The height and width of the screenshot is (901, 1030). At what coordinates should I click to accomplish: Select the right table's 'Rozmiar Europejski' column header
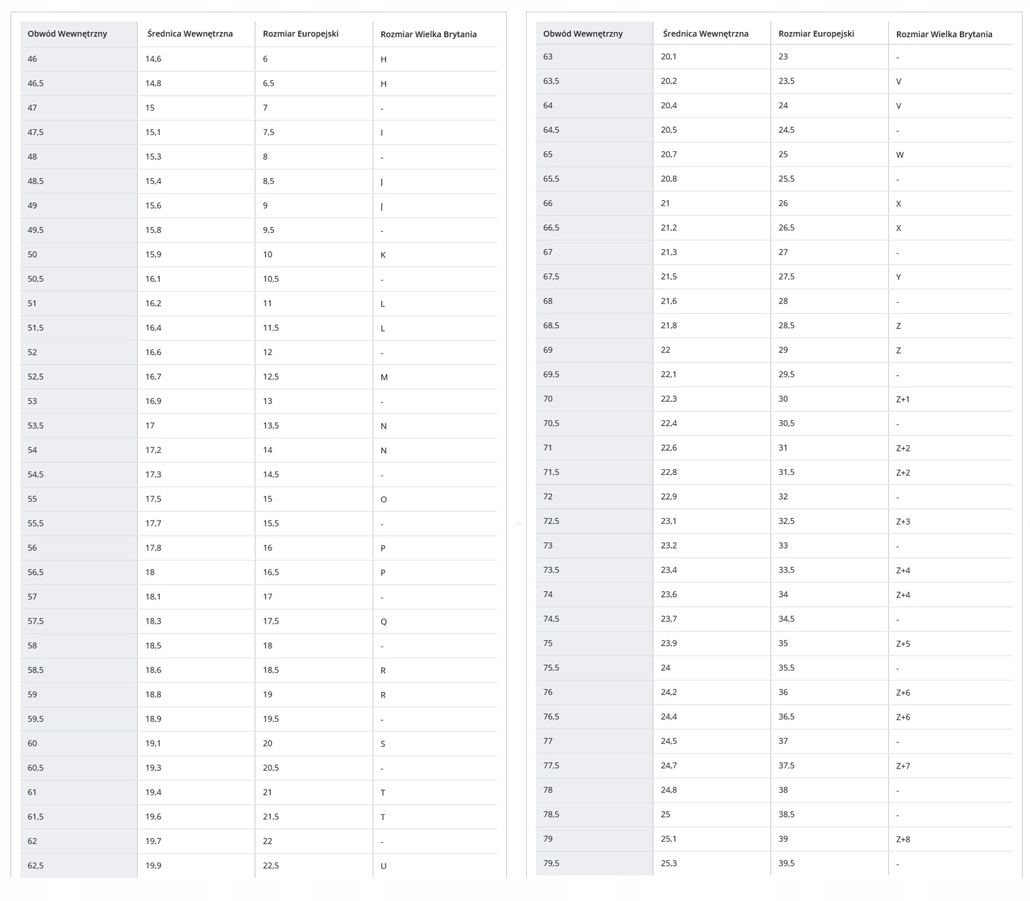816,34
